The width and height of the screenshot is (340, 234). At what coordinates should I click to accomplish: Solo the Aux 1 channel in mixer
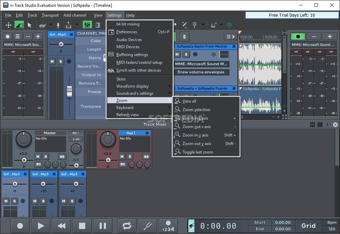pos(130,157)
